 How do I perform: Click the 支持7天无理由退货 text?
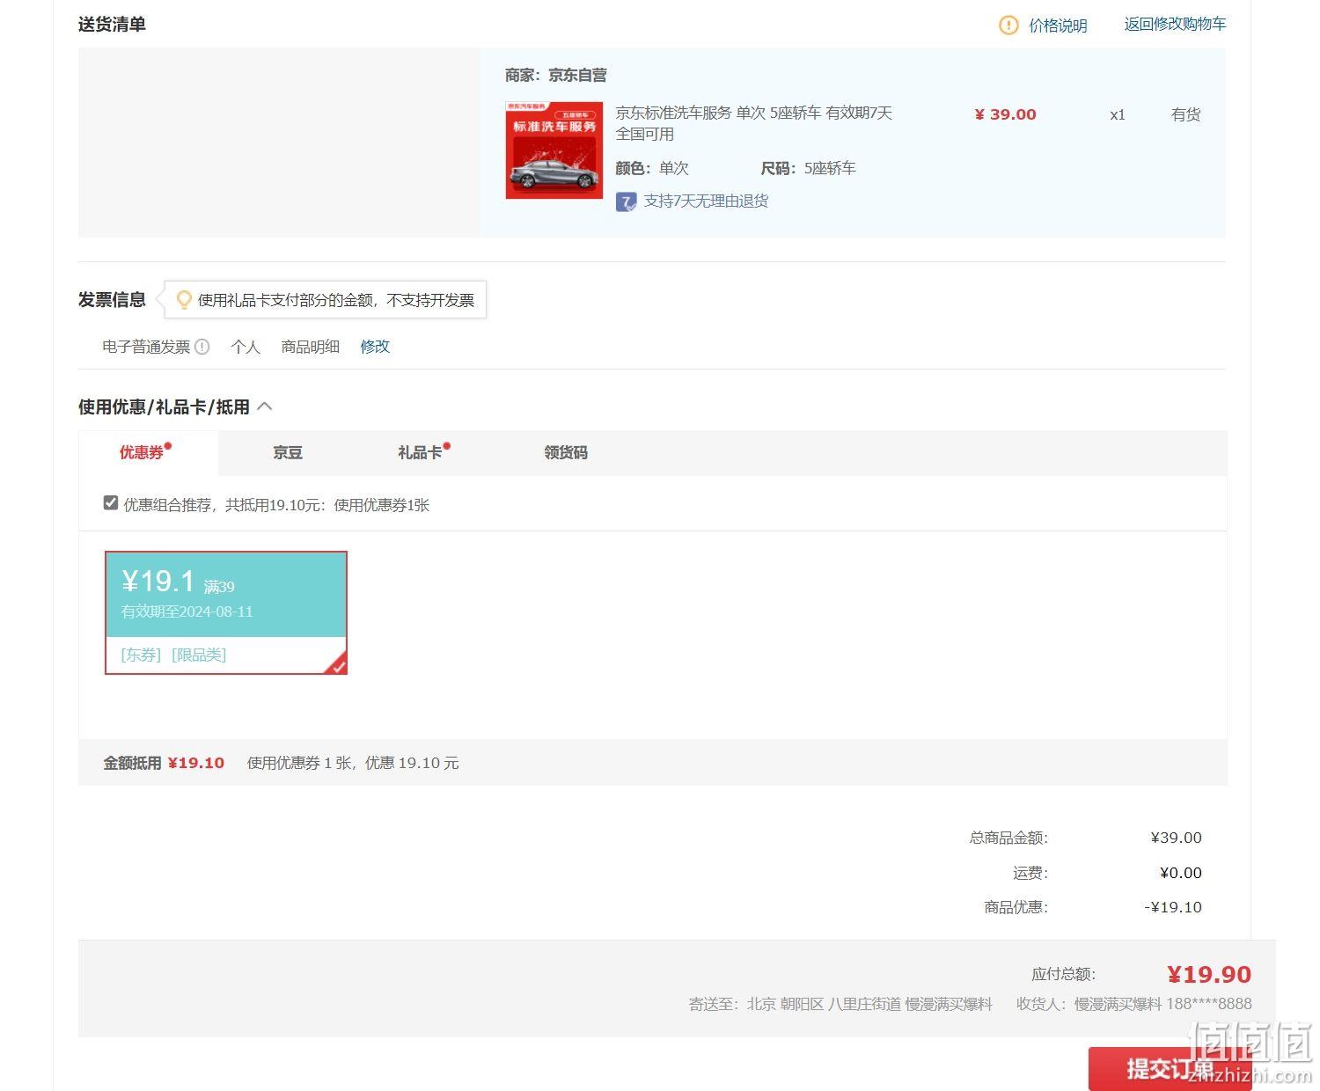tap(706, 201)
